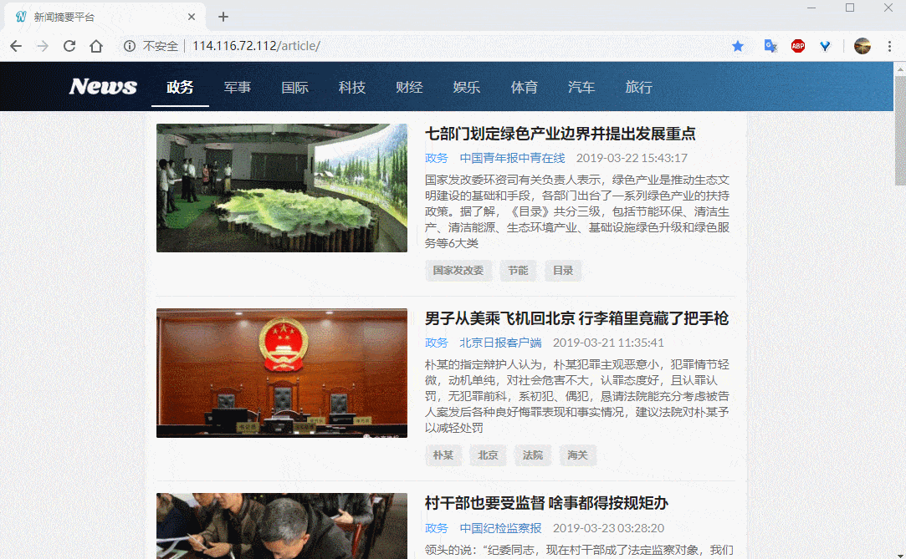Viewport: 906px width, 559px height.
Task: Open headline 村干部也要受监督 啥事都得按规矩办
Action: [x=546, y=503]
